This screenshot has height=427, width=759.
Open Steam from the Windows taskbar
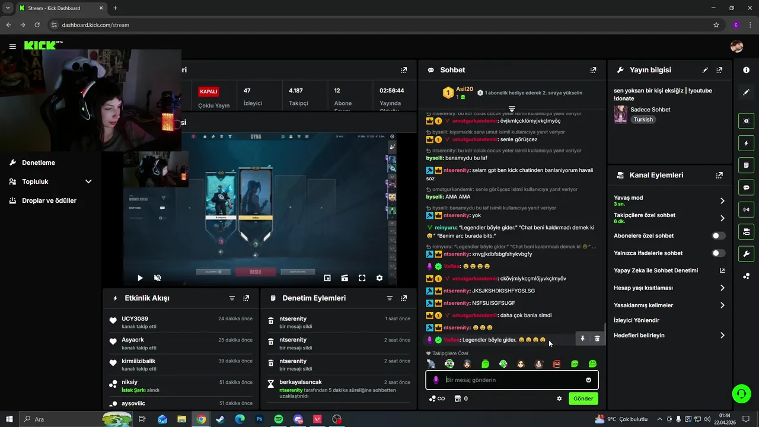pos(220,419)
